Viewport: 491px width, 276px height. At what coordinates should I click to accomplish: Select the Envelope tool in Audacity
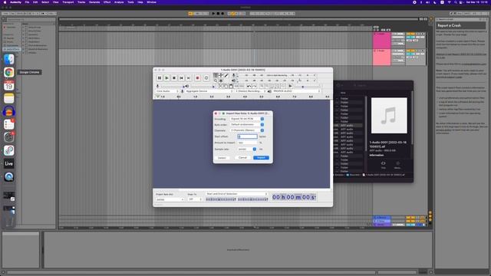221,75
